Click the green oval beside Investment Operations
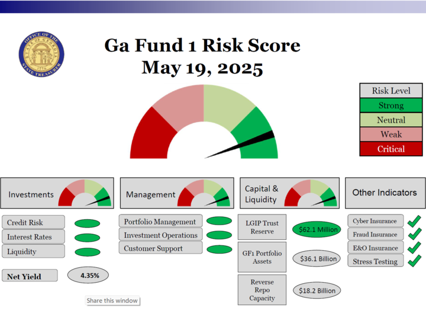This screenshot has width=426, height=320. (220, 235)
